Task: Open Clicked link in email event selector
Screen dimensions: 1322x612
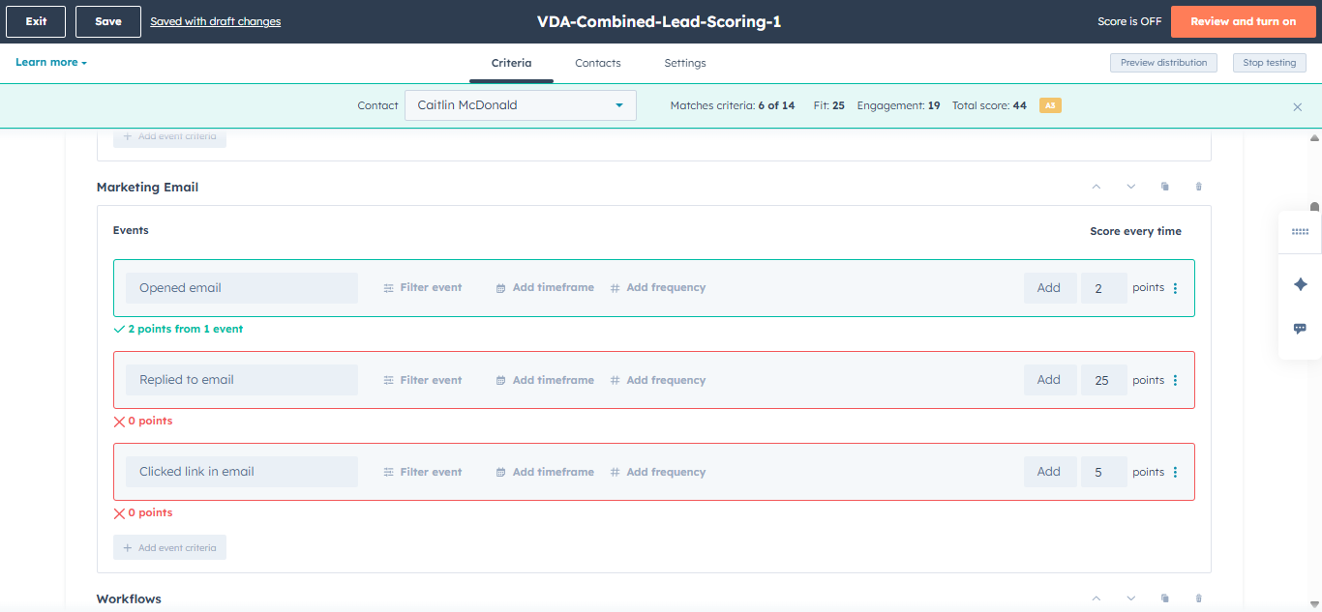Action: pos(241,472)
